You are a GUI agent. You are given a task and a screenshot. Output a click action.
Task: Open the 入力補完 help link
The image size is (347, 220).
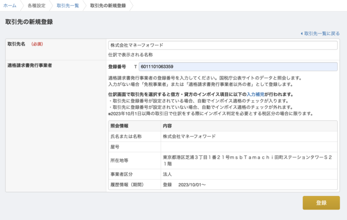(x=255, y=95)
